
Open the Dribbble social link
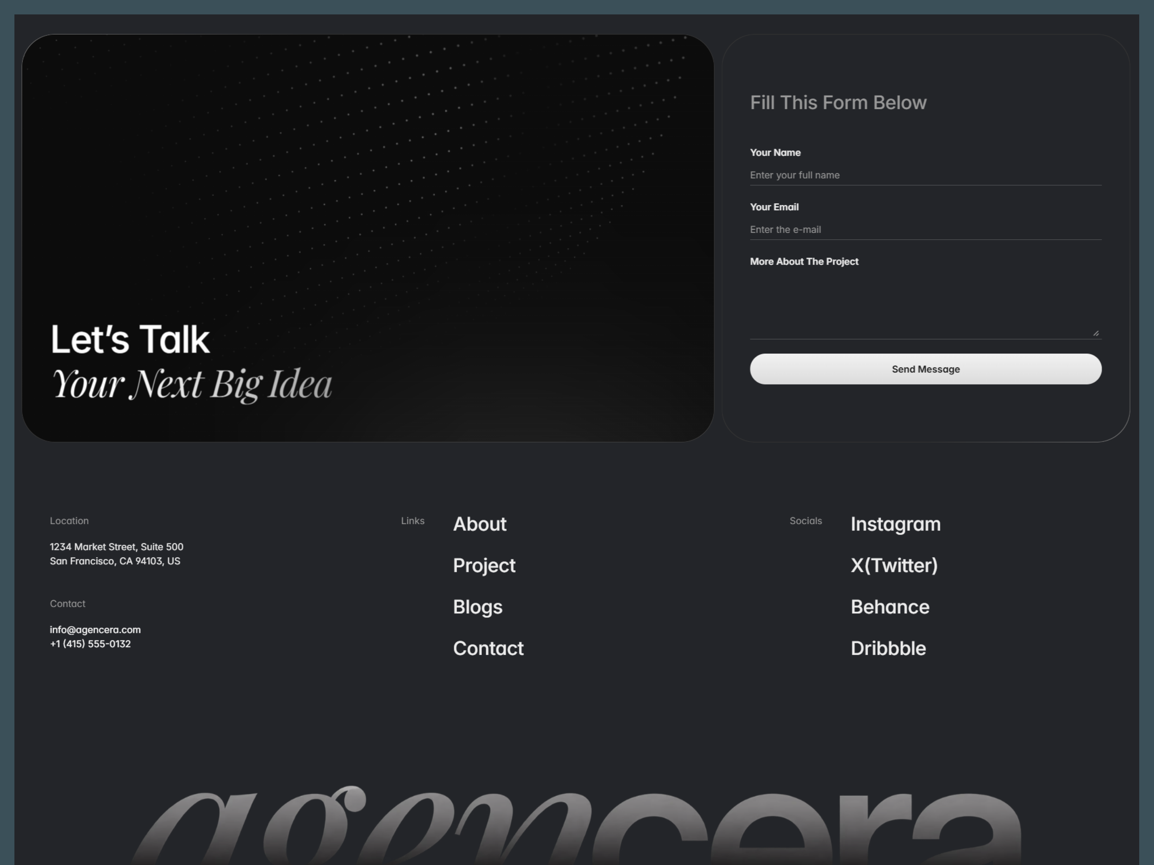coord(889,649)
